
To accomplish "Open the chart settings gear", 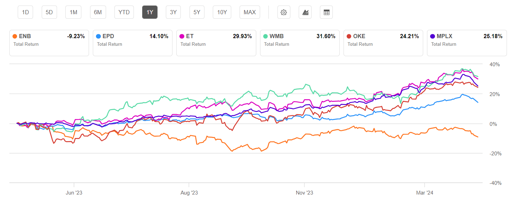I will pyautogui.click(x=284, y=12).
